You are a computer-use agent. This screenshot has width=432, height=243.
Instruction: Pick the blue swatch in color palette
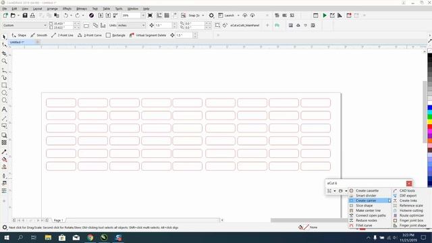430,108
